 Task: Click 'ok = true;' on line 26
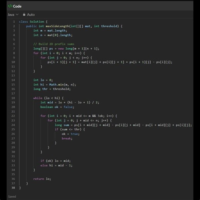(x=70, y=134)
